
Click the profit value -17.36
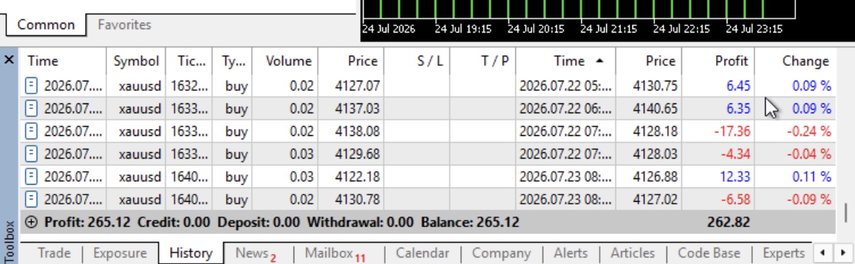732,132
